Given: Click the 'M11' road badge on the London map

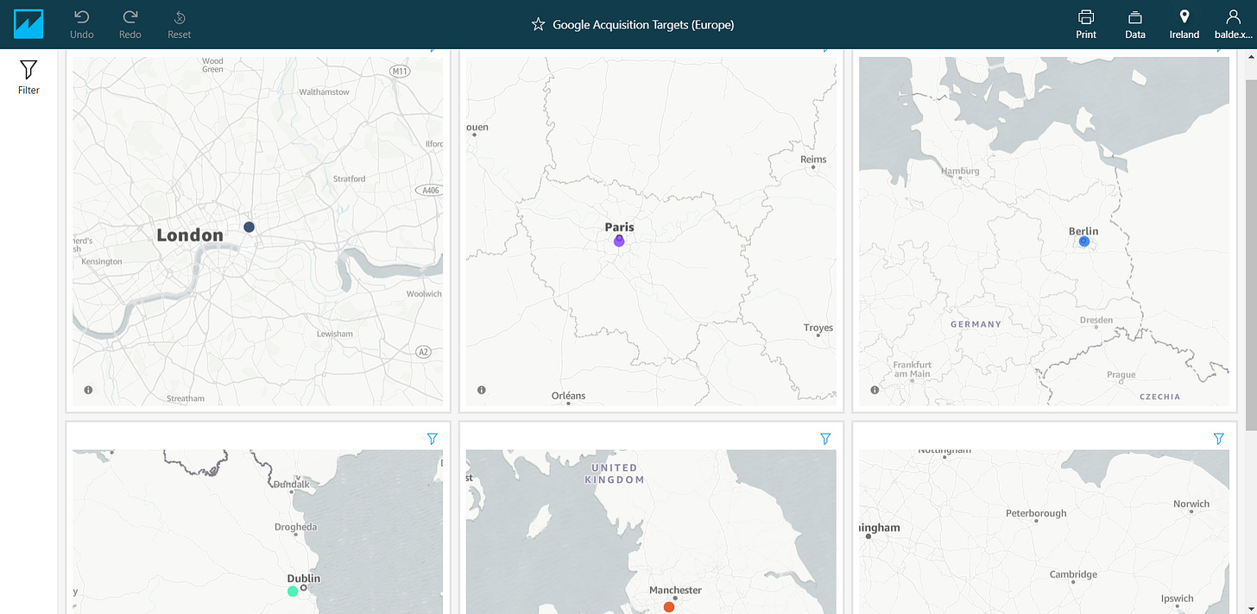Looking at the screenshot, I should (400, 71).
